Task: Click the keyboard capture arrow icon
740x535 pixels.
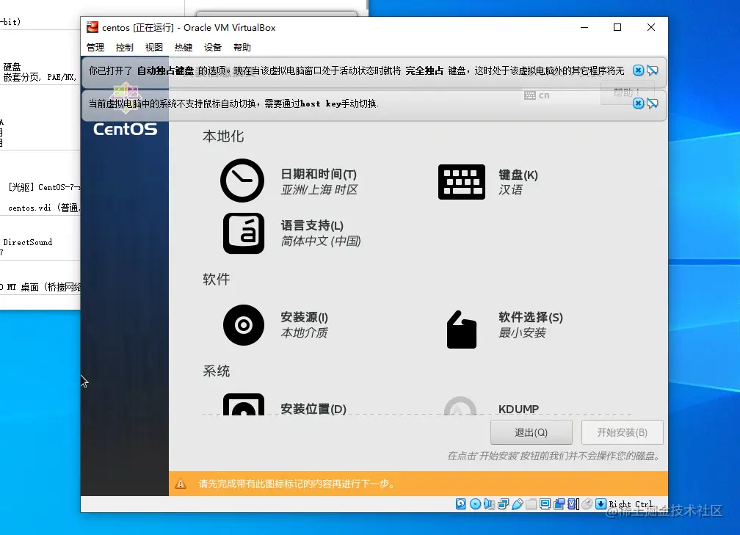Action: click(601, 504)
